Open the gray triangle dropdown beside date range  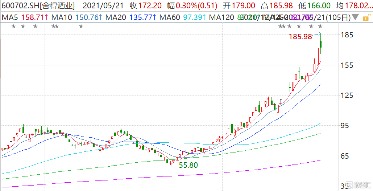(356, 17)
